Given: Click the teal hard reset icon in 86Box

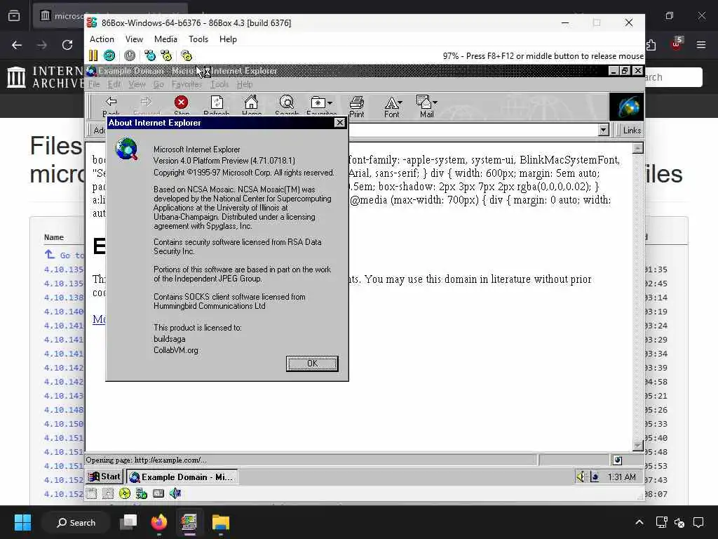Looking at the screenshot, I should coord(109,56).
